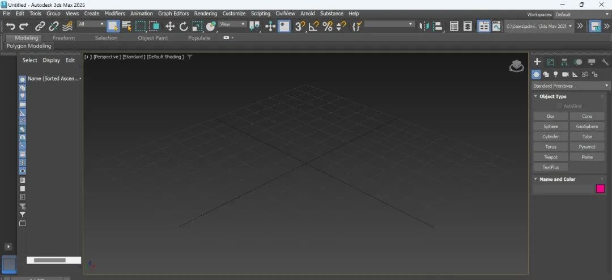Open the Graph Editors menu
Image resolution: width=612 pixels, height=280 pixels.
pyautogui.click(x=173, y=13)
